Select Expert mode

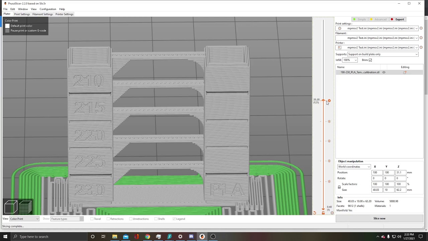point(398,19)
